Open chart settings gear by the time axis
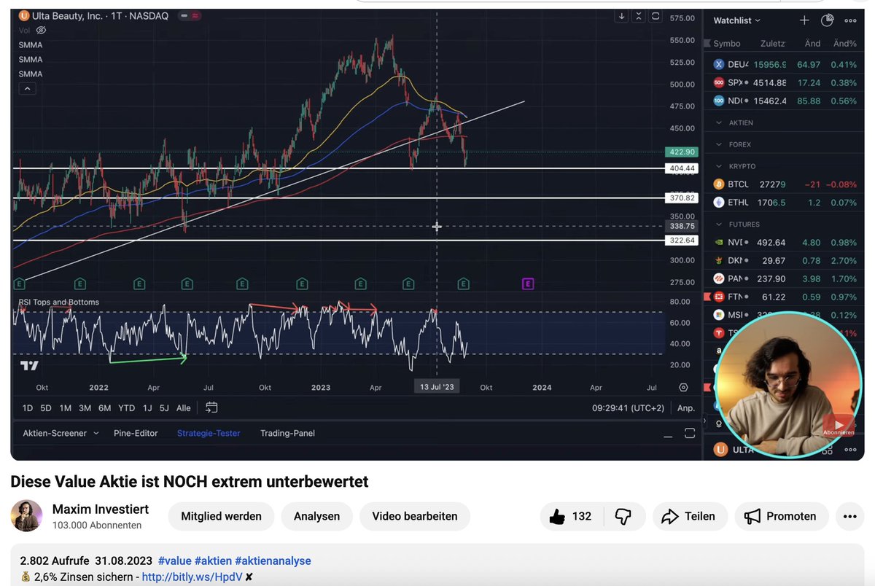Image resolution: width=875 pixels, height=586 pixels. tap(683, 387)
